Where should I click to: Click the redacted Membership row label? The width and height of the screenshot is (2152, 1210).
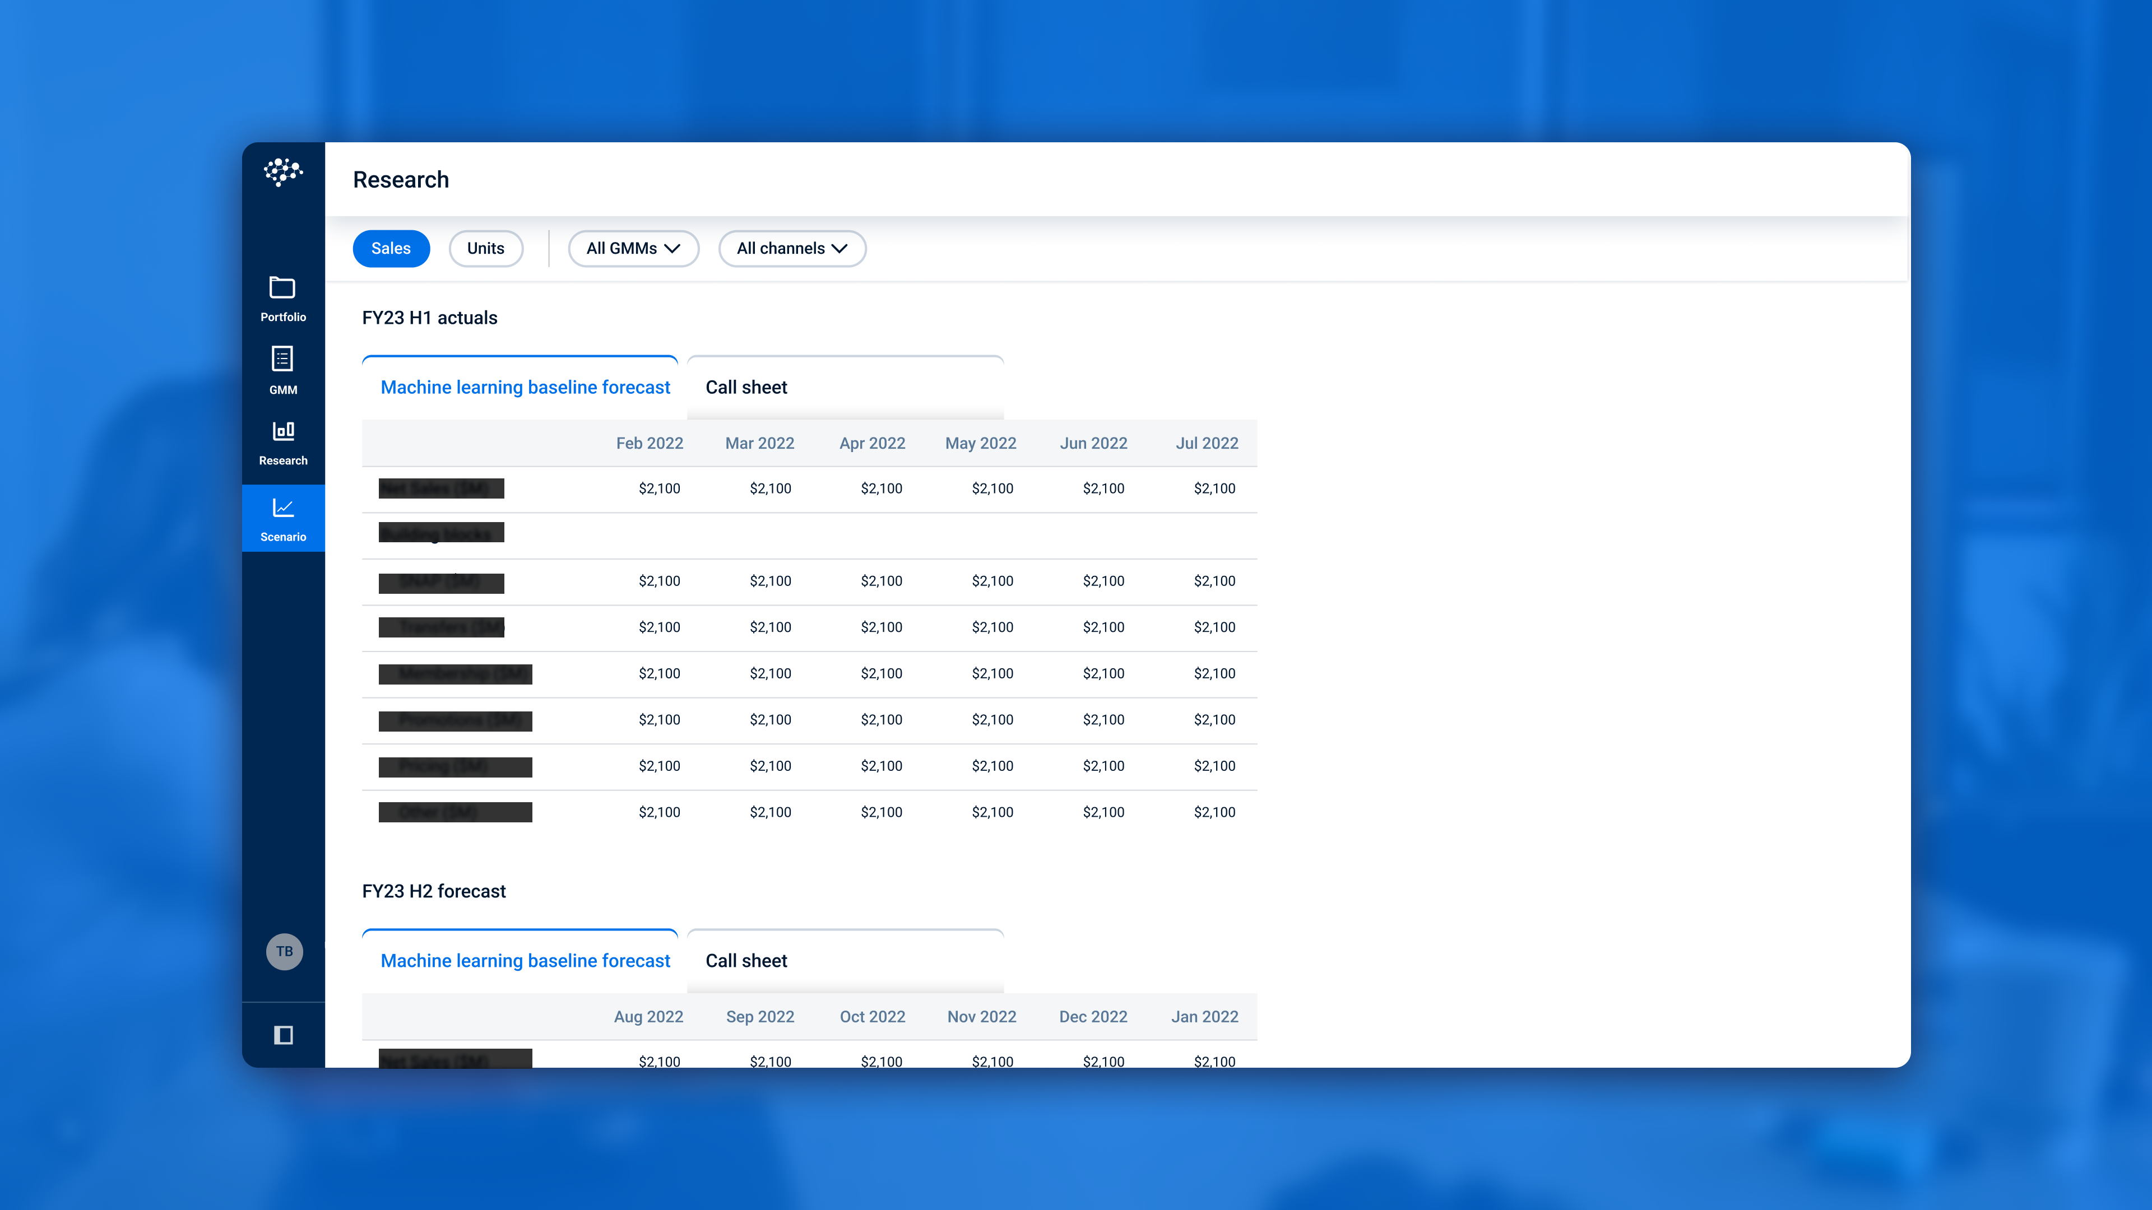point(455,674)
